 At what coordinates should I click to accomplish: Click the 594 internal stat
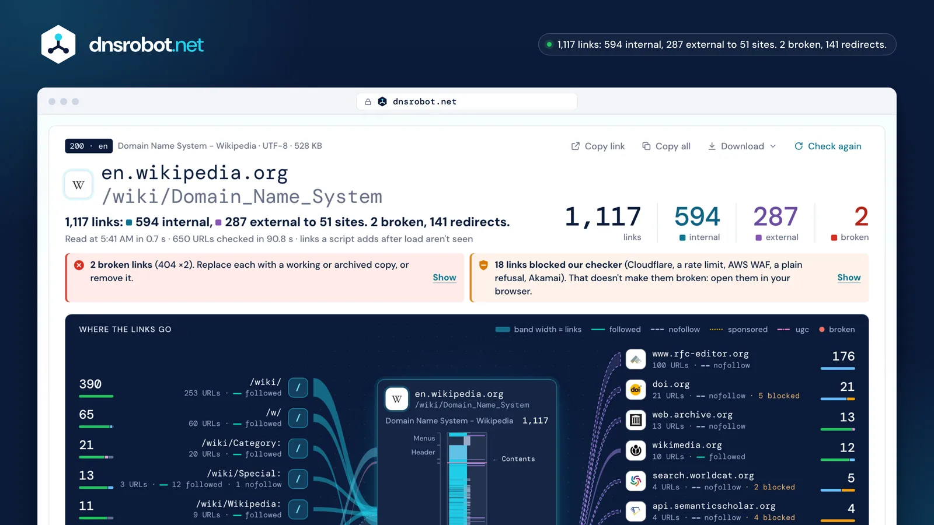(x=697, y=222)
